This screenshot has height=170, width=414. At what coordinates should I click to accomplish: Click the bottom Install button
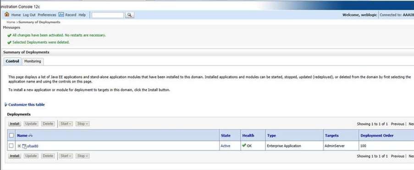click(15, 156)
